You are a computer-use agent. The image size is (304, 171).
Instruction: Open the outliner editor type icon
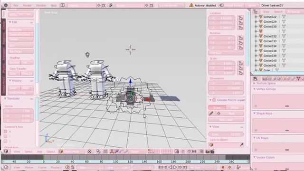256,12
